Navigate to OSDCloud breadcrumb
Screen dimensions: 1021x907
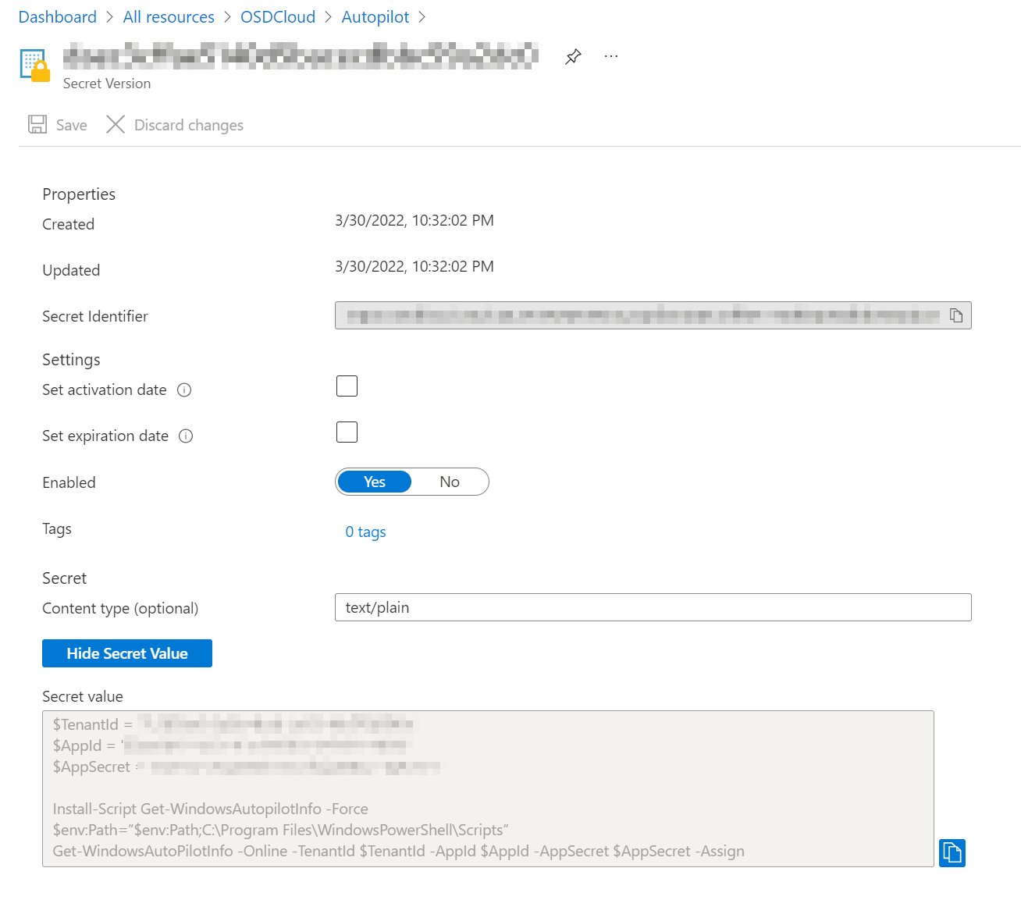[278, 16]
